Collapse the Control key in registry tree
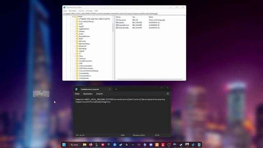The height and width of the screenshot is (148, 263). [73, 16]
